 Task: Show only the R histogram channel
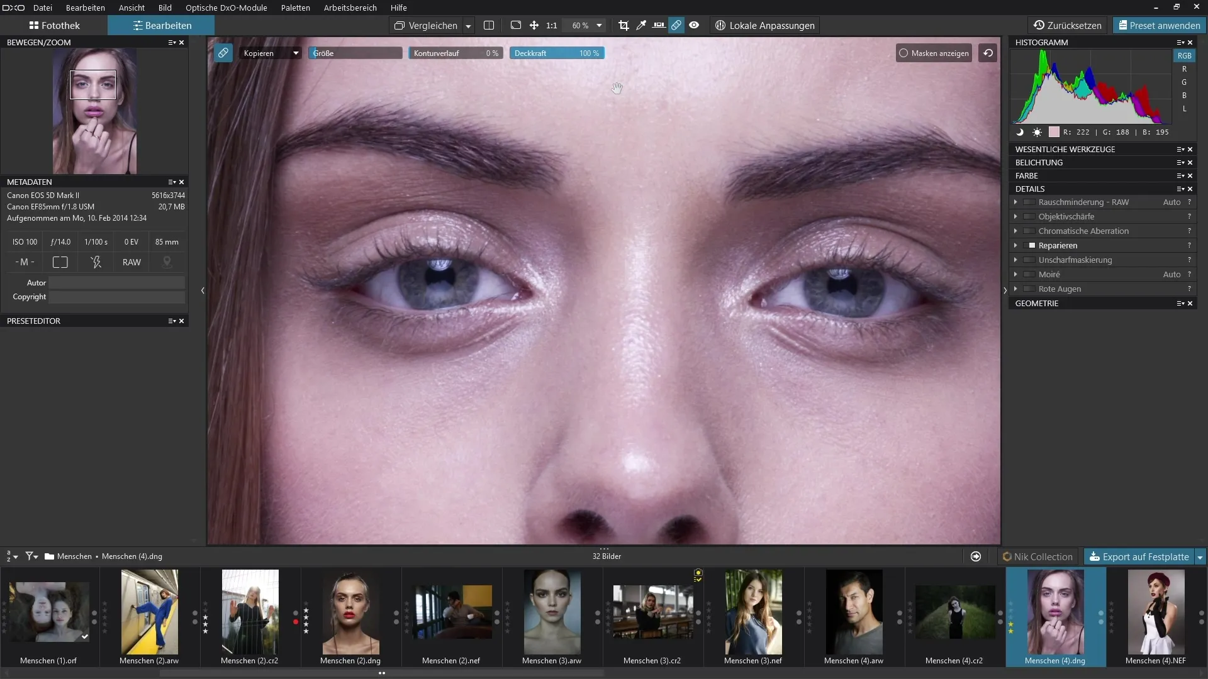(x=1184, y=69)
